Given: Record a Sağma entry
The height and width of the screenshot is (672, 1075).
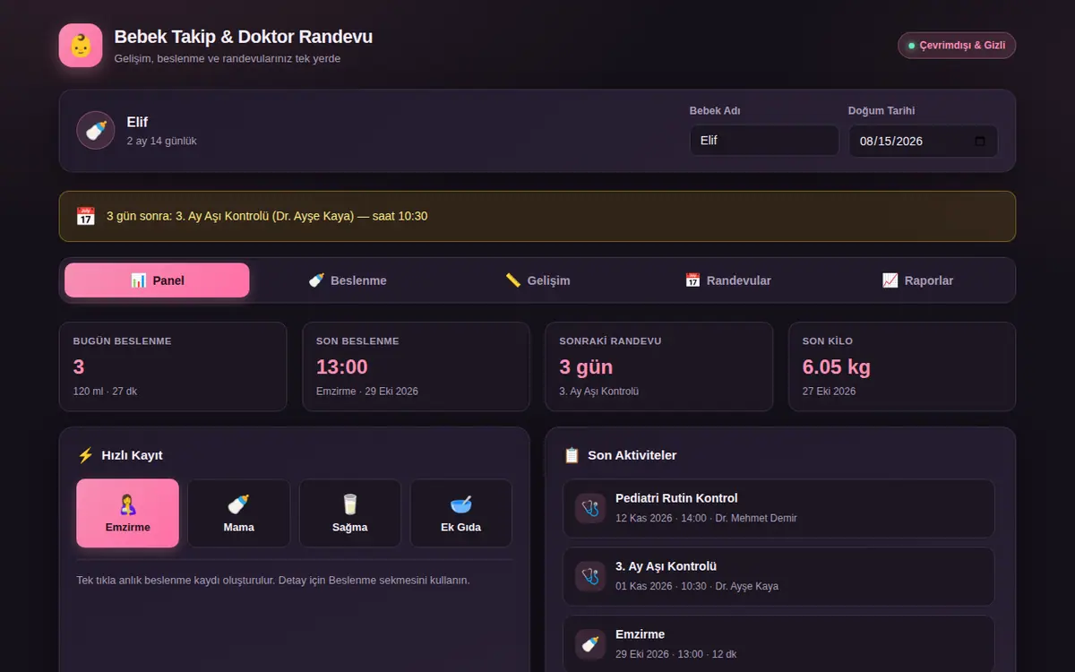Looking at the screenshot, I should point(349,513).
